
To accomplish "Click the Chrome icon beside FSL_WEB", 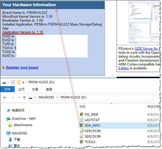I will coord(82,114).
